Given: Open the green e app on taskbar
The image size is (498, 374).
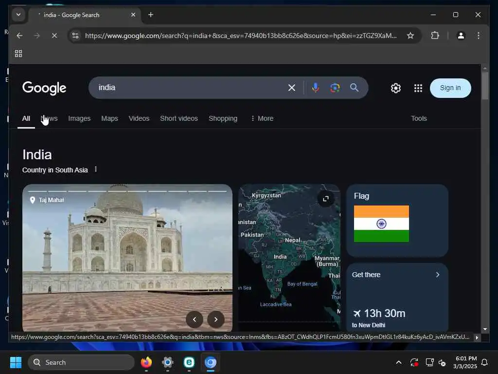Looking at the screenshot, I should pyautogui.click(x=189, y=362).
